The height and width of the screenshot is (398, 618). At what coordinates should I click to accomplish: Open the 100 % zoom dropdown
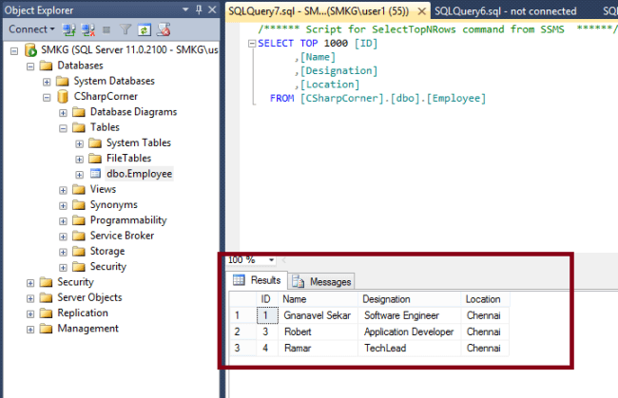271,260
